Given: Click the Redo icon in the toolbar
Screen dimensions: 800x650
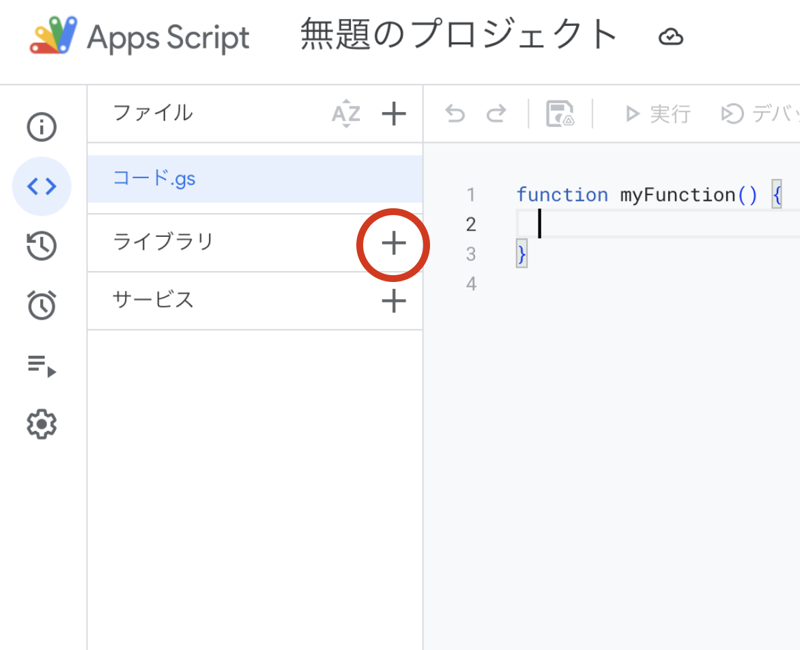Looking at the screenshot, I should click(498, 114).
